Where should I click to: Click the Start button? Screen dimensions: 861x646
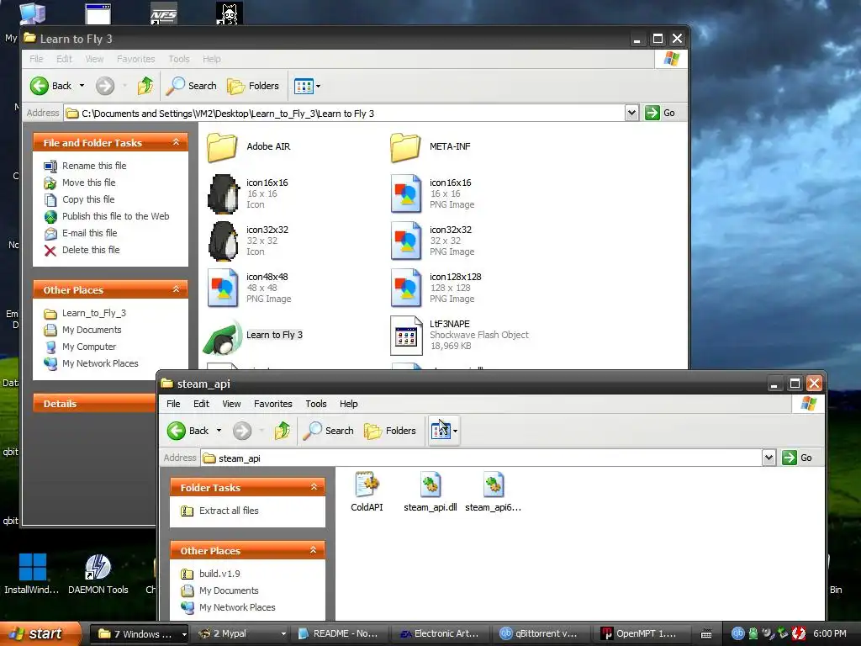point(40,633)
